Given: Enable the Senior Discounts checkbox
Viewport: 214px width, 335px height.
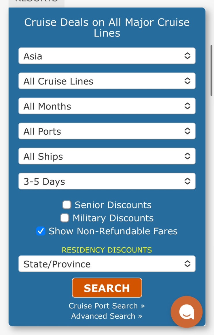Looking at the screenshot, I should (x=67, y=205).
